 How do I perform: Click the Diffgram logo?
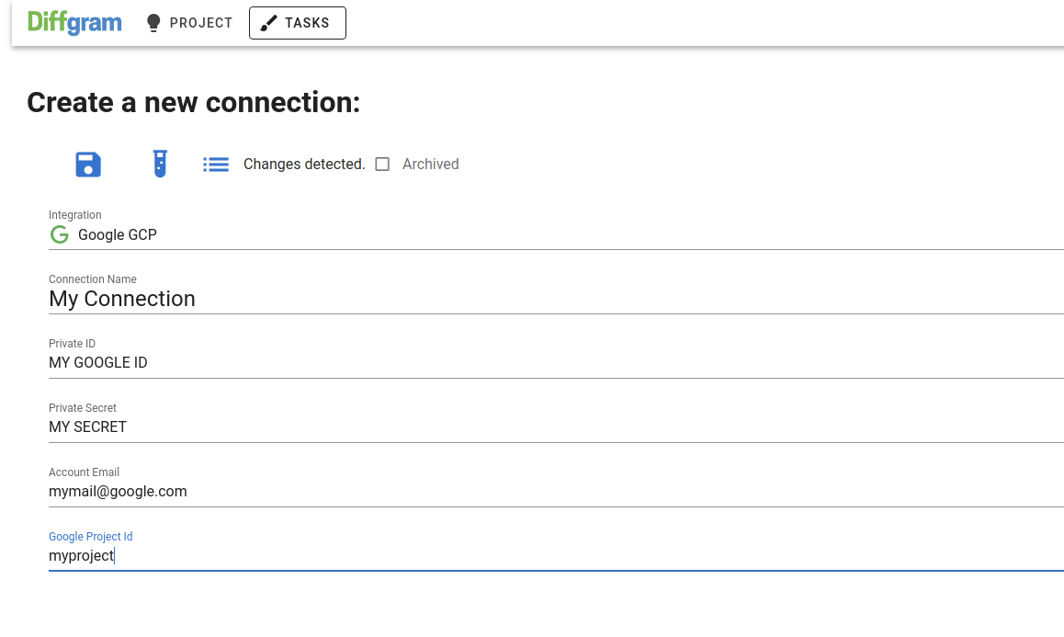coord(74,23)
